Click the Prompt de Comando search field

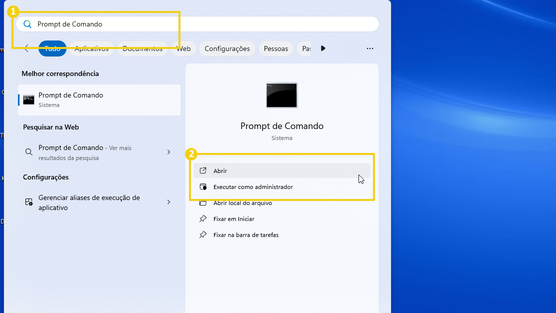pyautogui.click(x=200, y=24)
